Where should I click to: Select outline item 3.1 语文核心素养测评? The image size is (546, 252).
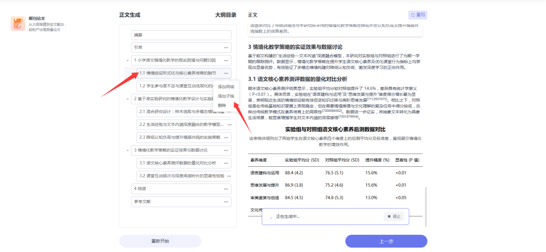(184, 163)
